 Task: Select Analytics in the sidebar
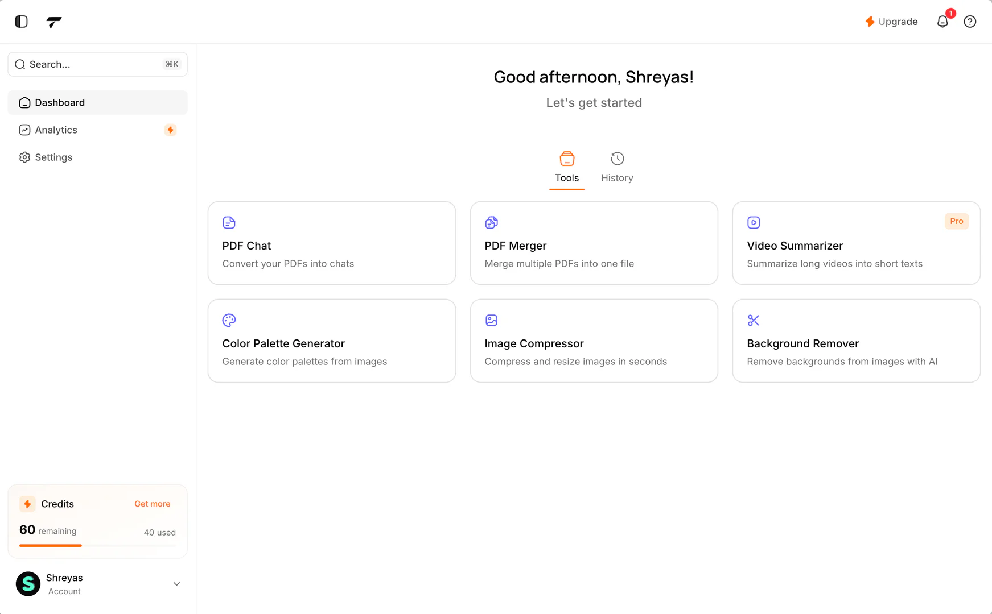(x=56, y=130)
